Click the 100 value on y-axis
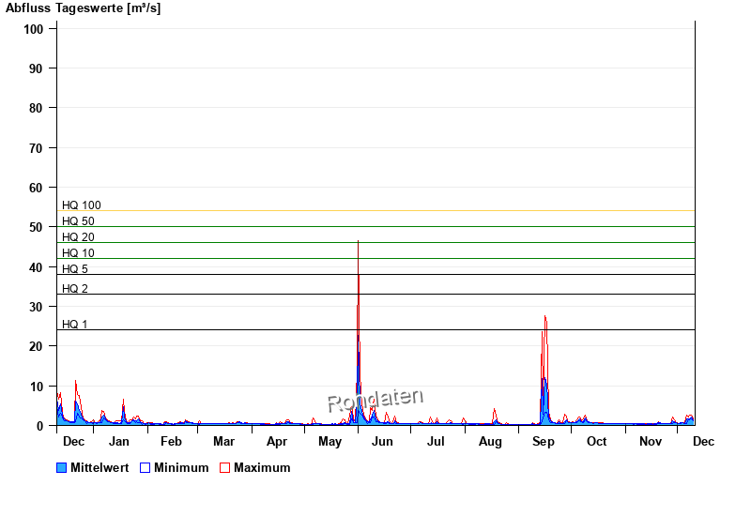Image resolution: width=751 pixels, height=516 pixels. tap(34, 29)
